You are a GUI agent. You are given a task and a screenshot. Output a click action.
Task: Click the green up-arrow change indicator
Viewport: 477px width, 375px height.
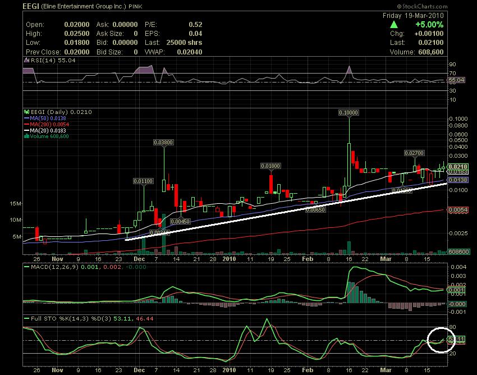(394, 24)
